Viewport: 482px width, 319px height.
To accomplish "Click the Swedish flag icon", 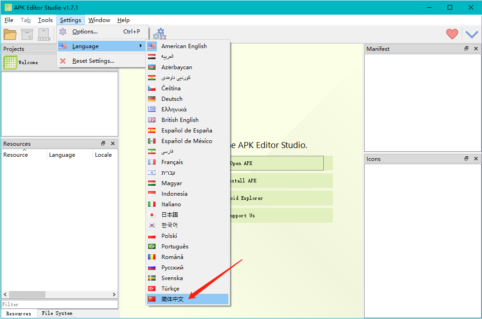I will tap(152, 278).
